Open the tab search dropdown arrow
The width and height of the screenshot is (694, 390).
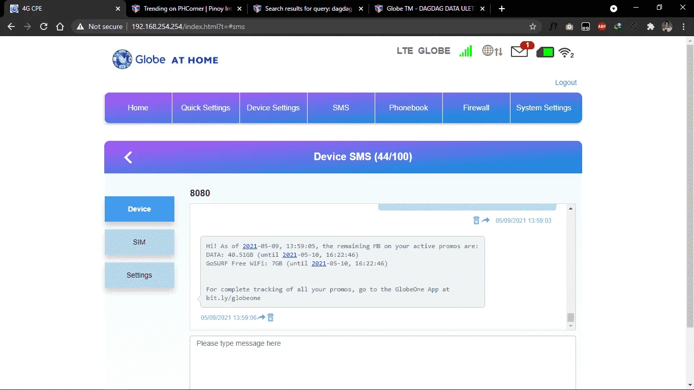pyautogui.click(x=614, y=9)
